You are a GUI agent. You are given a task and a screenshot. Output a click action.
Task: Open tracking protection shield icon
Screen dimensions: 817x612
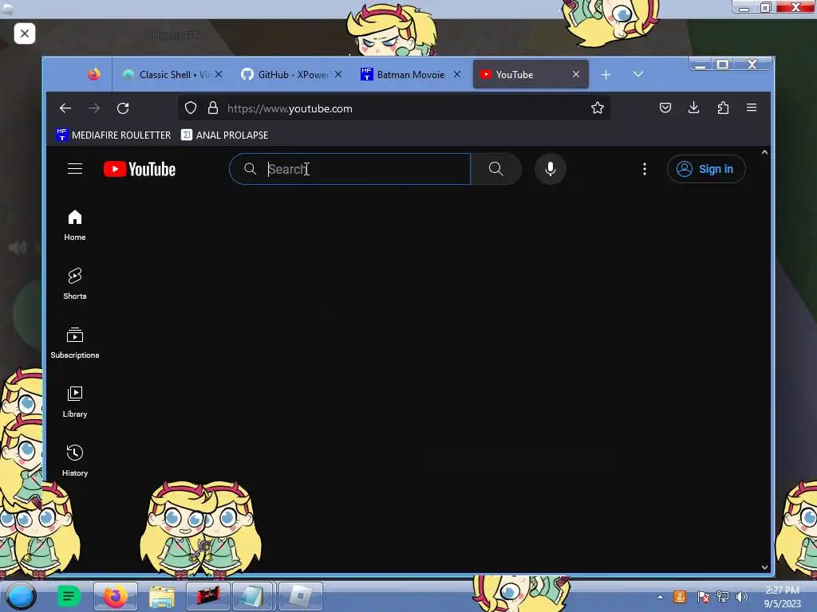(x=191, y=108)
